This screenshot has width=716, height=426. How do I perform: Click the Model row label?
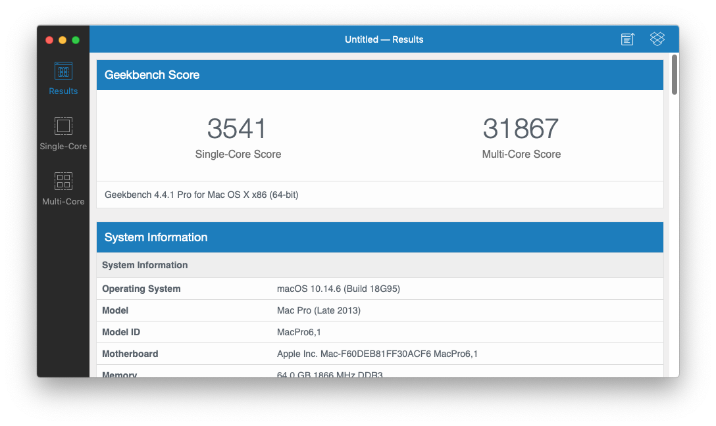point(115,310)
